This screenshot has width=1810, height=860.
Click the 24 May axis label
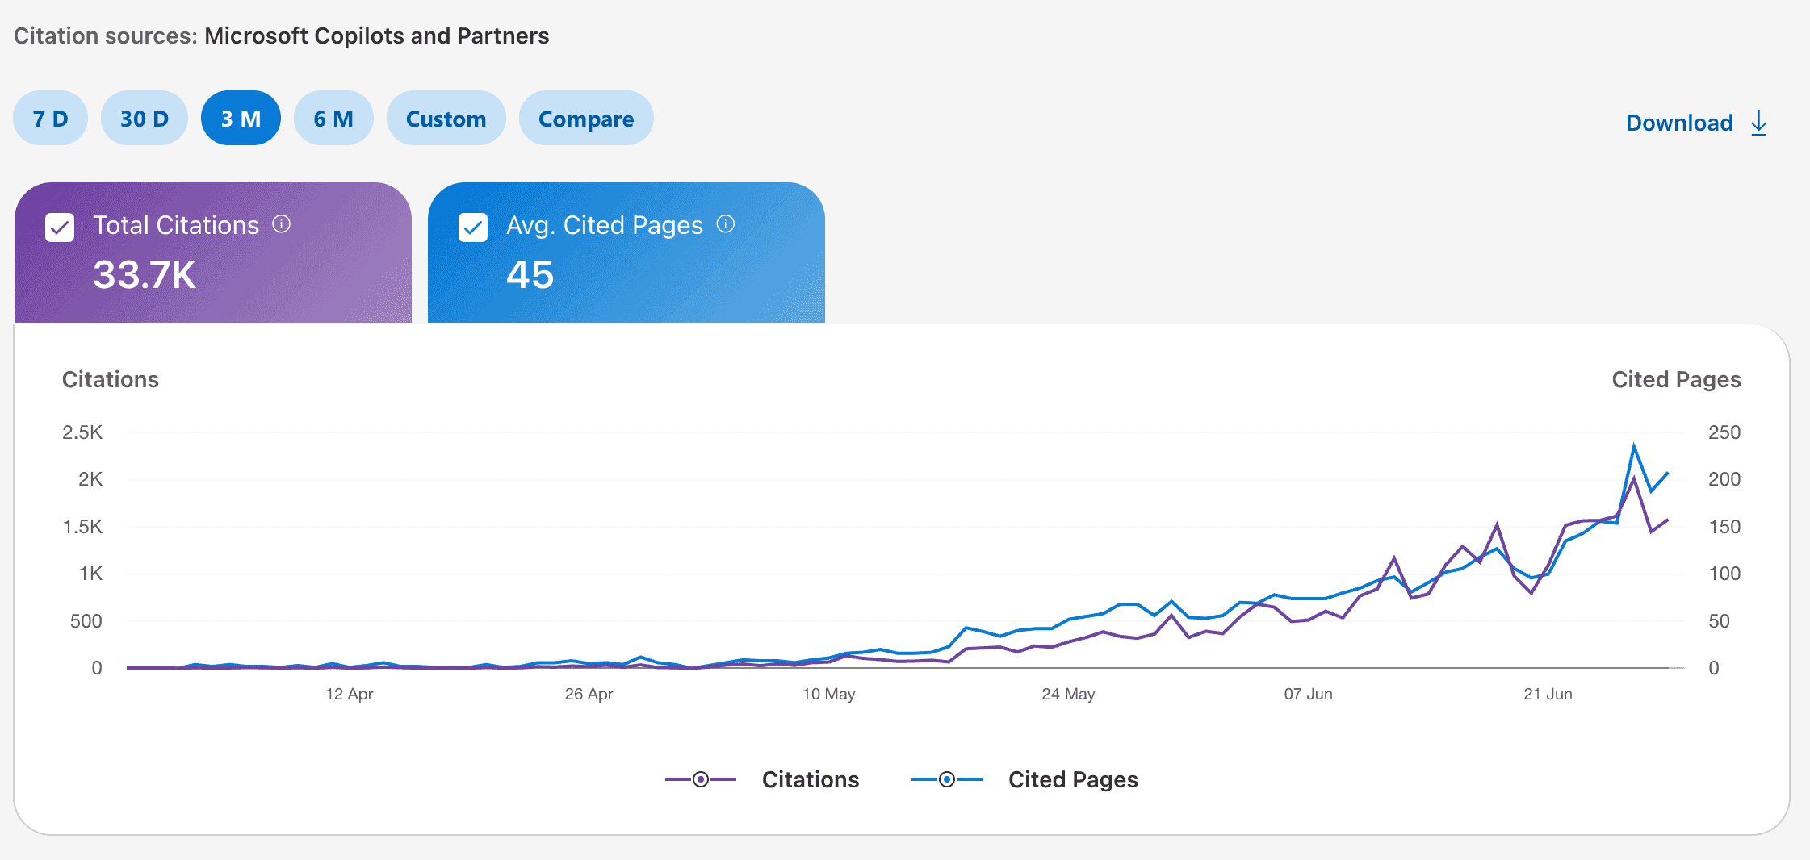tap(1068, 694)
